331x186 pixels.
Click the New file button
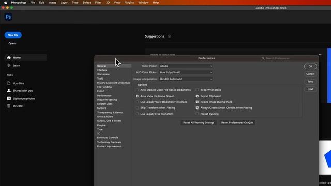point(13,35)
